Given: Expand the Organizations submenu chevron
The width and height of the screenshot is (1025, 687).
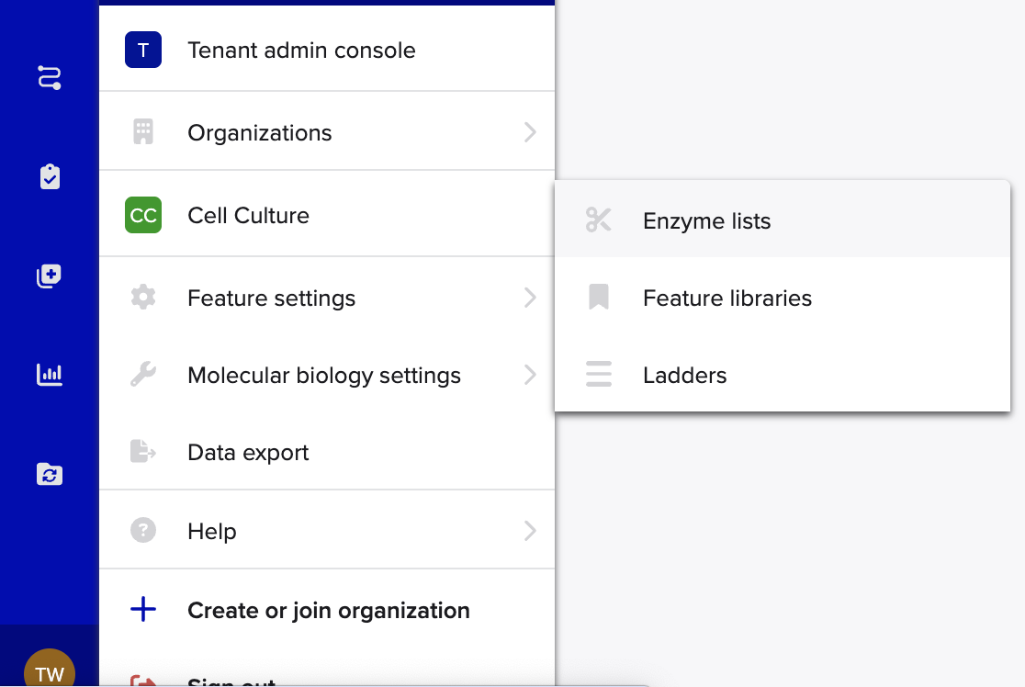Looking at the screenshot, I should point(530,132).
